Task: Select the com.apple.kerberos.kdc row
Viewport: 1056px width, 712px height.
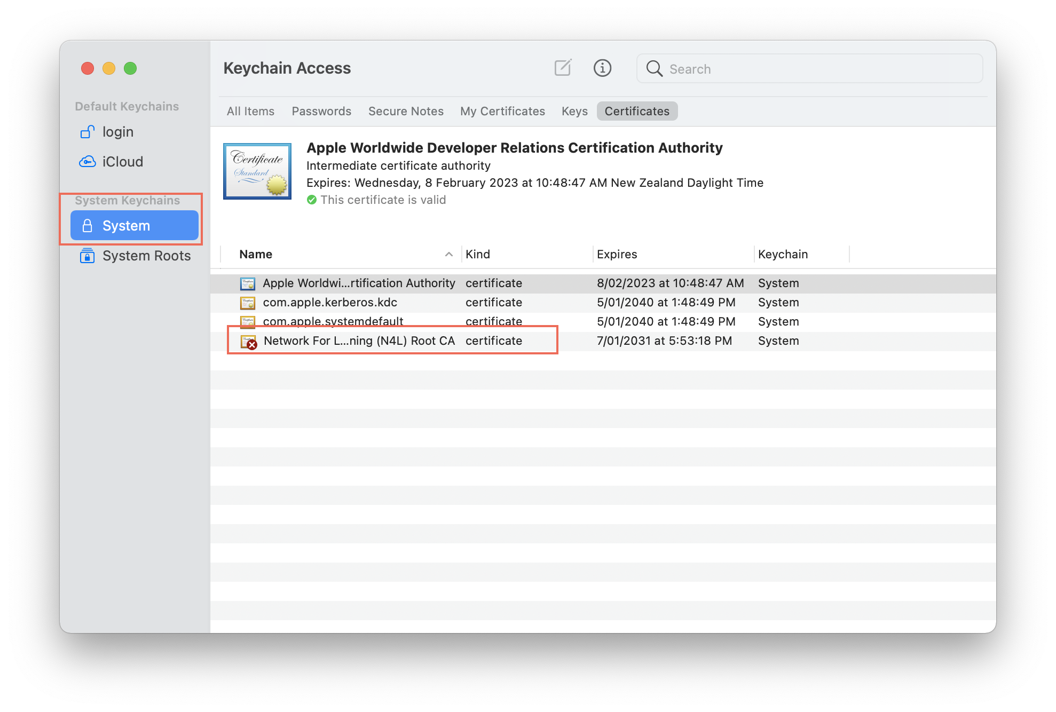Action: click(603, 303)
